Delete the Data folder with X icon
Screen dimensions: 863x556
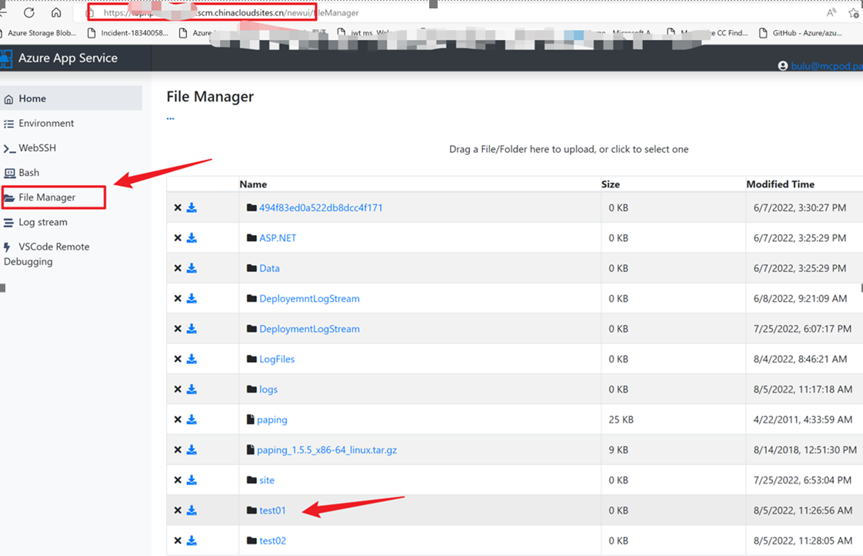pyautogui.click(x=178, y=268)
